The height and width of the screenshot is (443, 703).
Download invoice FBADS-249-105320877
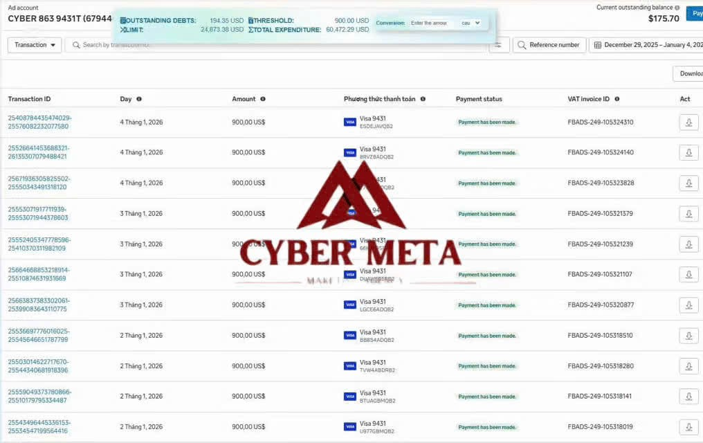tap(688, 305)
